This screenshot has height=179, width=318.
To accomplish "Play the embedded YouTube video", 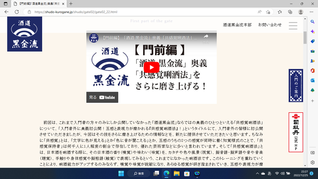I will (x=152, y=68).
